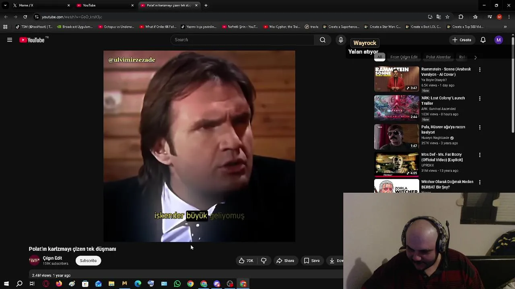Open options for Pala, Hüsrev ağa'ya video
This screenshot has height=289, width=515.
click(x=480, y=127)
